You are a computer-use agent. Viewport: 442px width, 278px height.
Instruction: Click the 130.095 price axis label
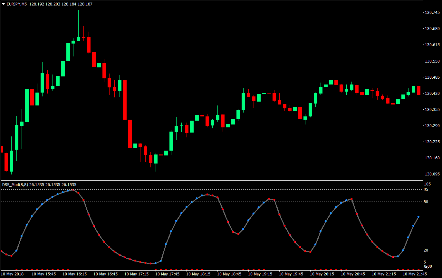pyautogui.click(x=432, y=174)
